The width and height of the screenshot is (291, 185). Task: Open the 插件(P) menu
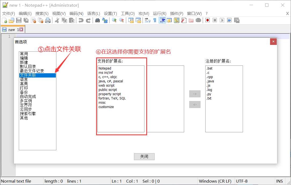coord(177,13)
